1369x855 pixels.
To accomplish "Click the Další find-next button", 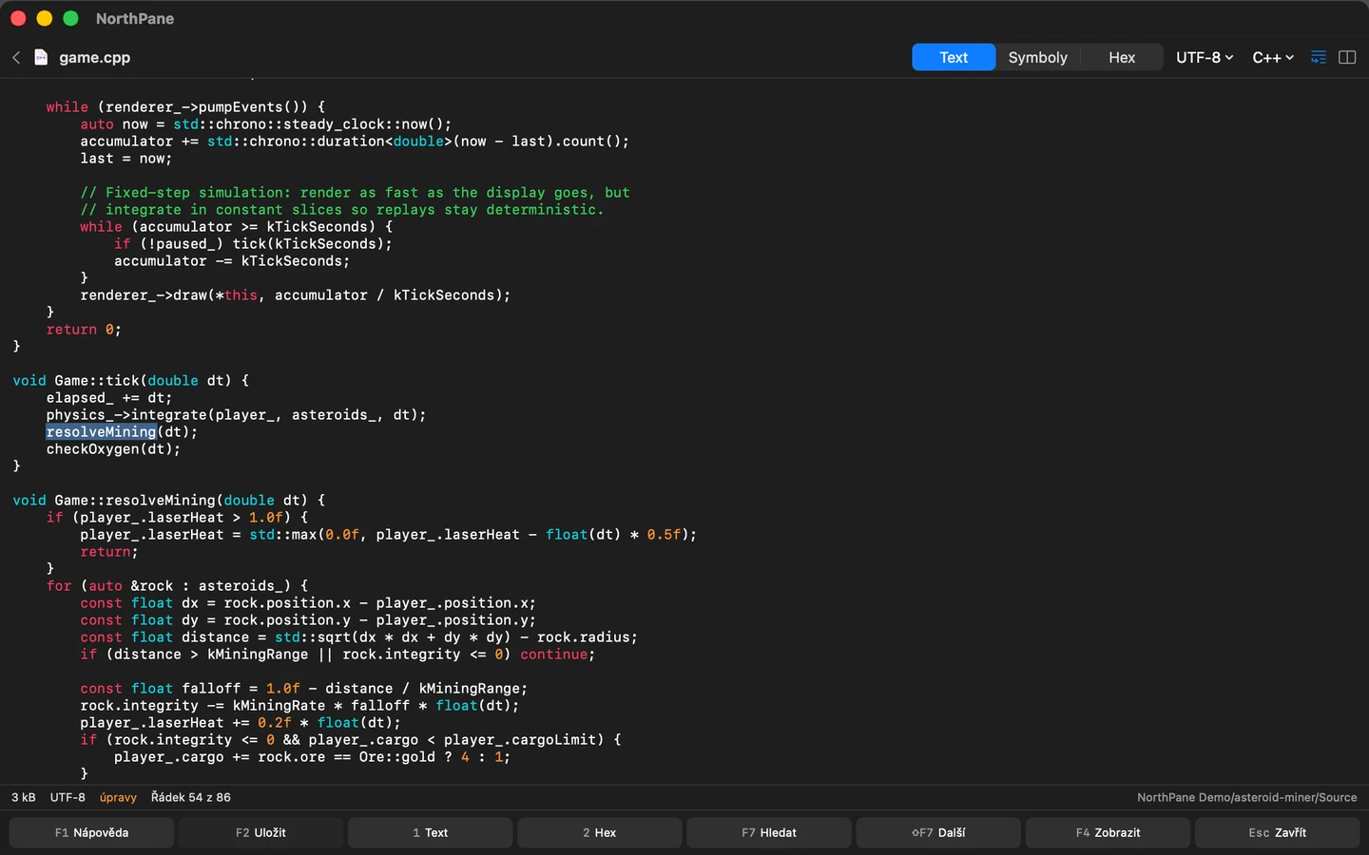I will pos(938,832).
